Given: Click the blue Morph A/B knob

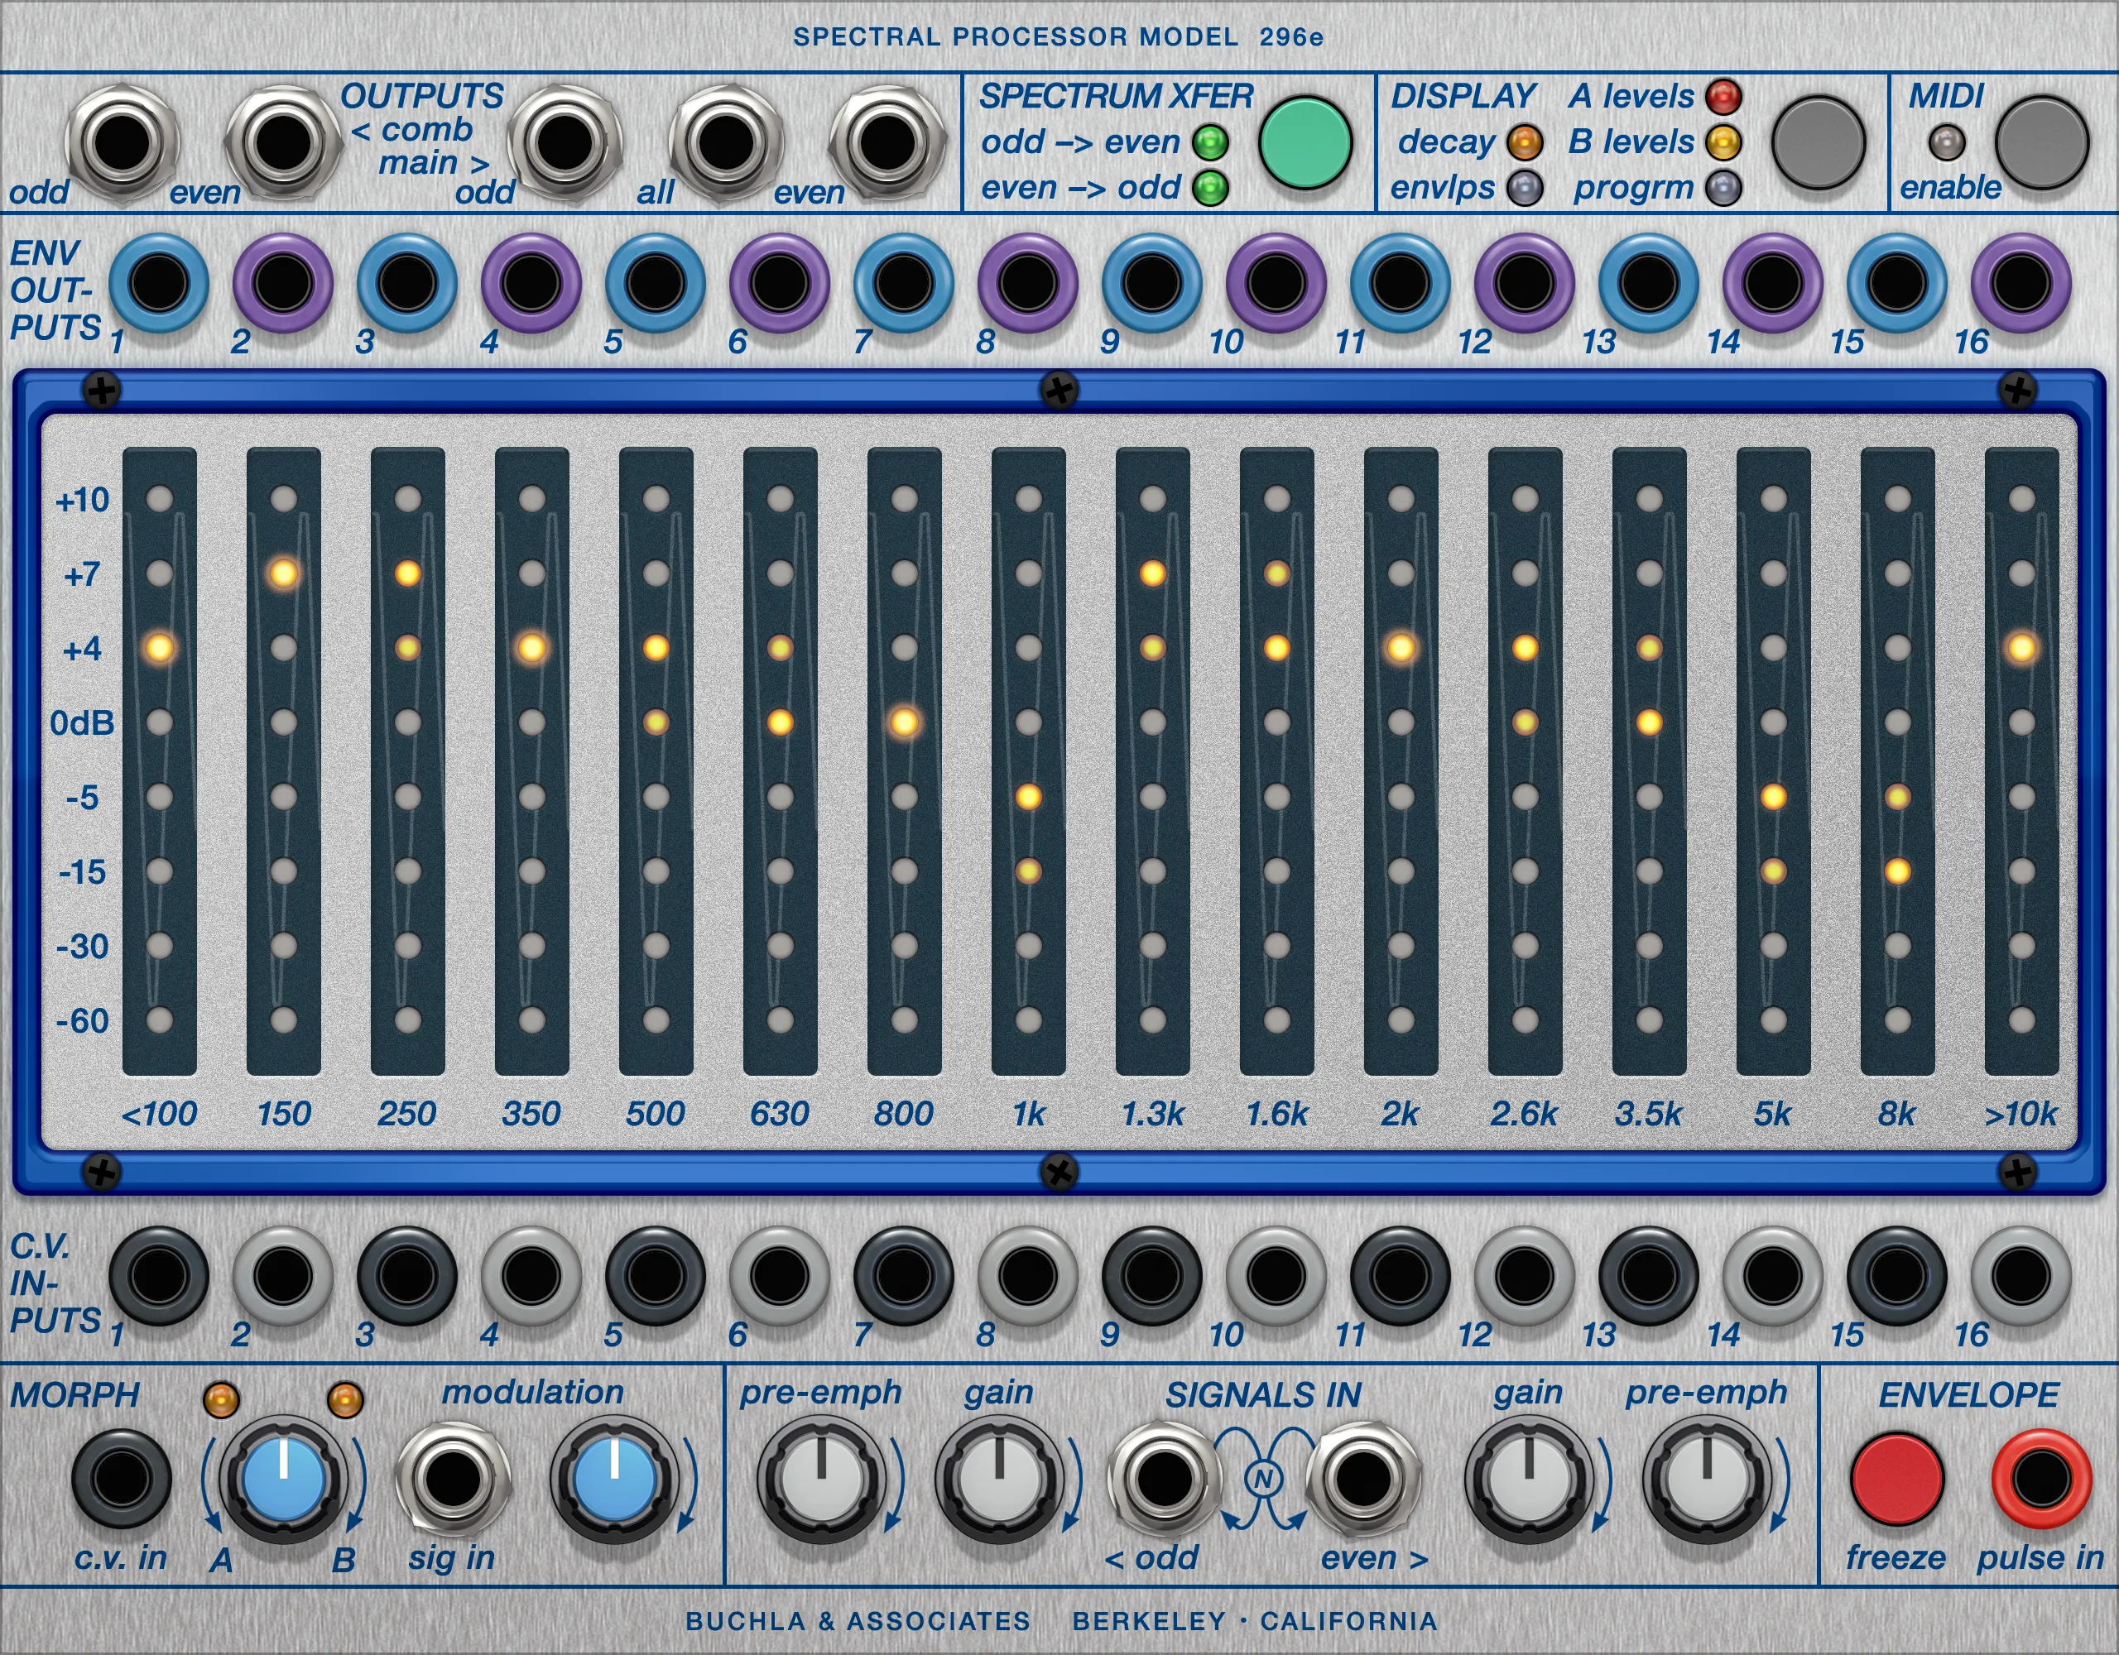Looking at the screenshot, I should [x=283, y=1480].
